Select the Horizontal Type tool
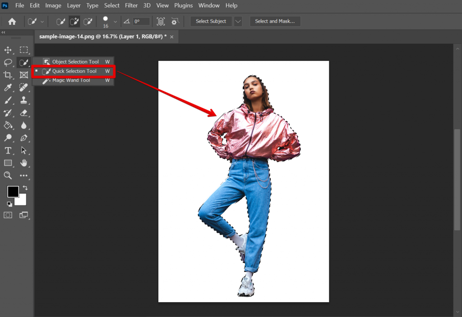Image resolution: width=462 pixels, height=317 pixels. tap(8, 150)
